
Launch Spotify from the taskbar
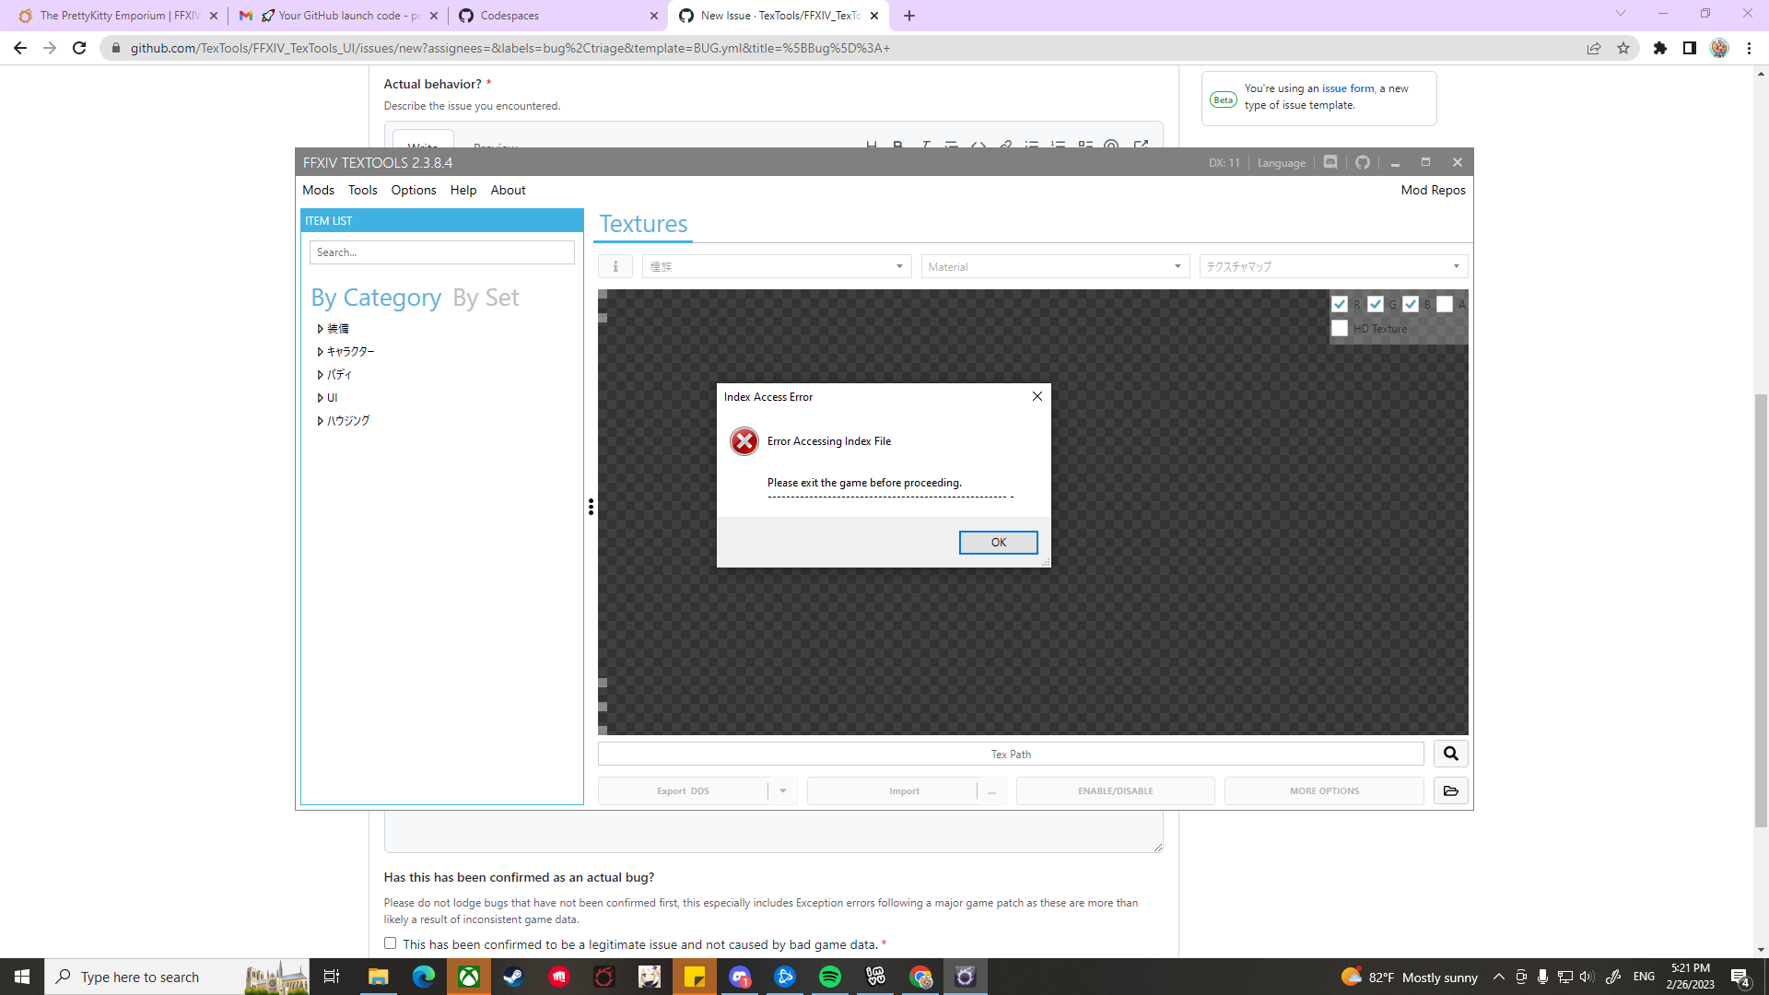coord(830,977)
